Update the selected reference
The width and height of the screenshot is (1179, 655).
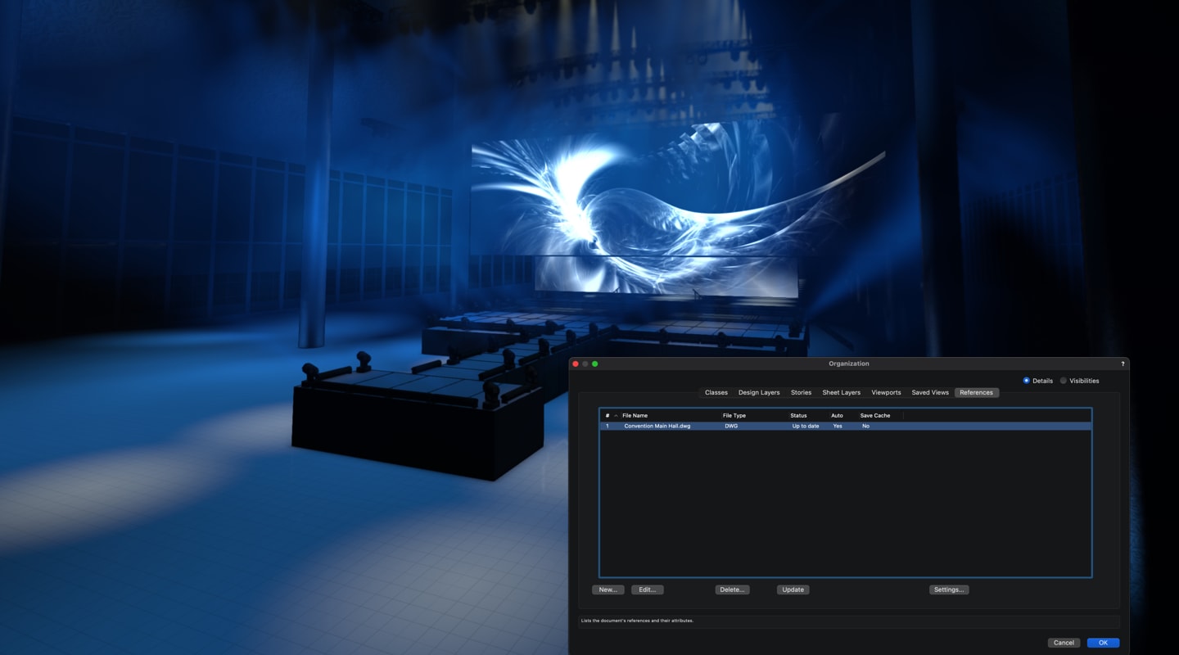(x=793, y=589)
